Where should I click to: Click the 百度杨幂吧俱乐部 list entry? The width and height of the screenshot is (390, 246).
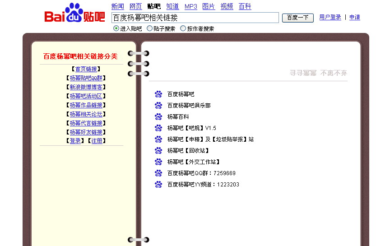tap(189, 106)
